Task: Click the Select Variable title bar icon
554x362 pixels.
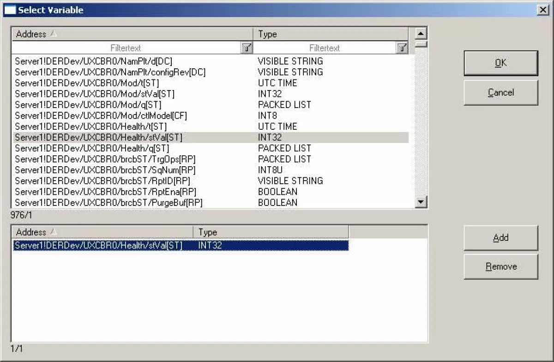Action: [10, 10]
